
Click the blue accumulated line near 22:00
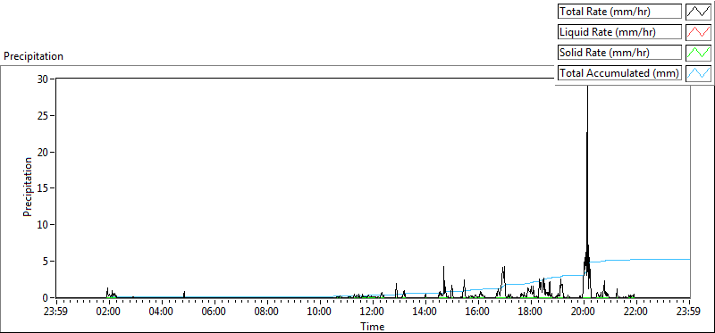(637, 260)
